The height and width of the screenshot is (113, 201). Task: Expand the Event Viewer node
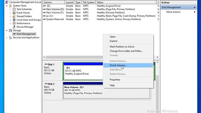pyautogui.click(x=10, y=13)
